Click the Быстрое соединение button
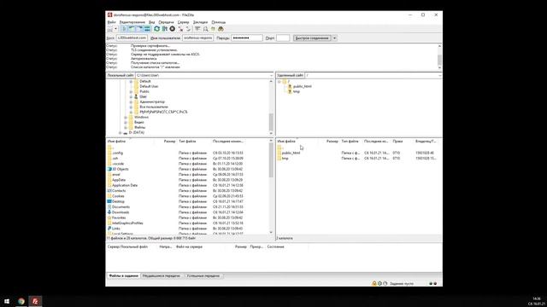547x307 pixels. tap(312, 38)
